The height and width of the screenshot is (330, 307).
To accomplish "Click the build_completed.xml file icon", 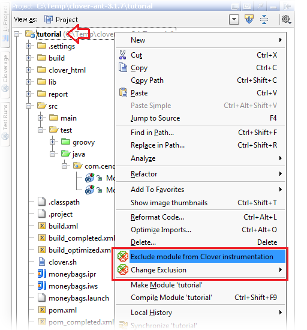I will pos(42,238).
